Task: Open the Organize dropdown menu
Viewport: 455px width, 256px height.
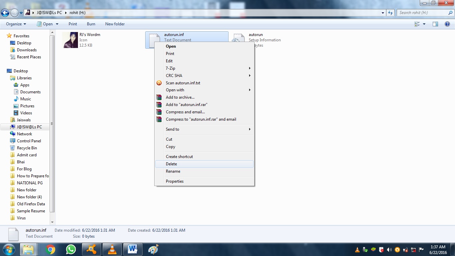Action: pyautogui.click(x=15, y=24)
